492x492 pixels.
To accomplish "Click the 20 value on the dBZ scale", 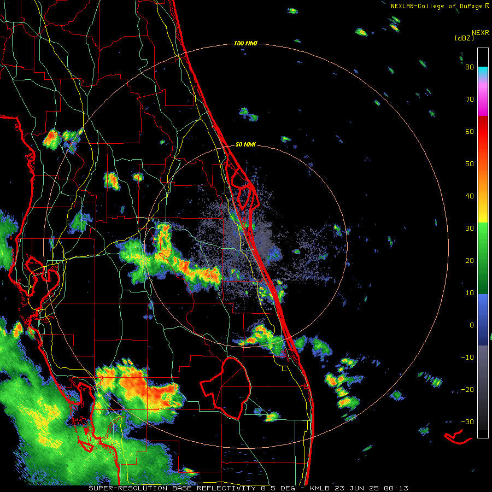I will tap(470, 261).
